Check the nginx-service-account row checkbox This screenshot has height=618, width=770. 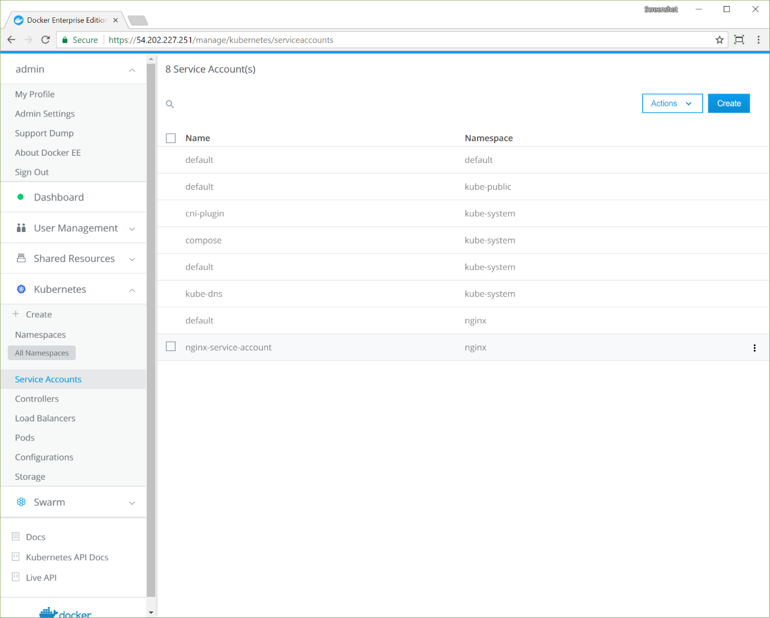coord(171,347)
